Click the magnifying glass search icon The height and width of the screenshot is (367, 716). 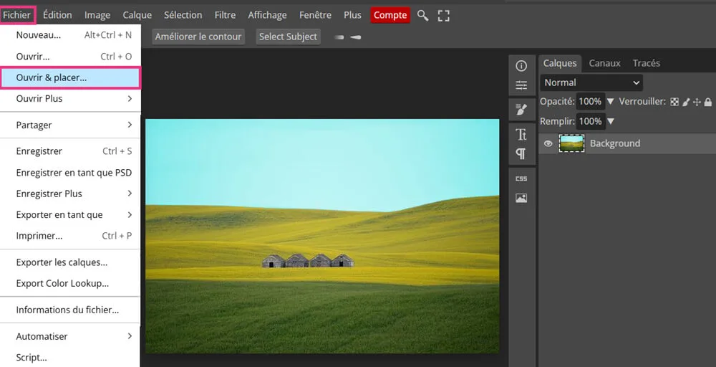coord(423,15)
